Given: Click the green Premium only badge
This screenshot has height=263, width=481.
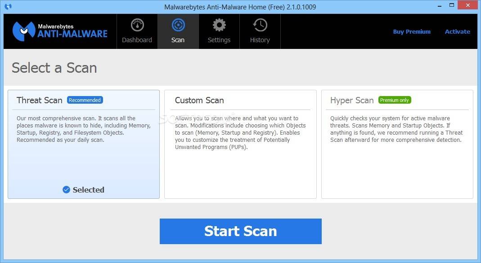Looking at the screenshot, I should (x=394, y=100).
